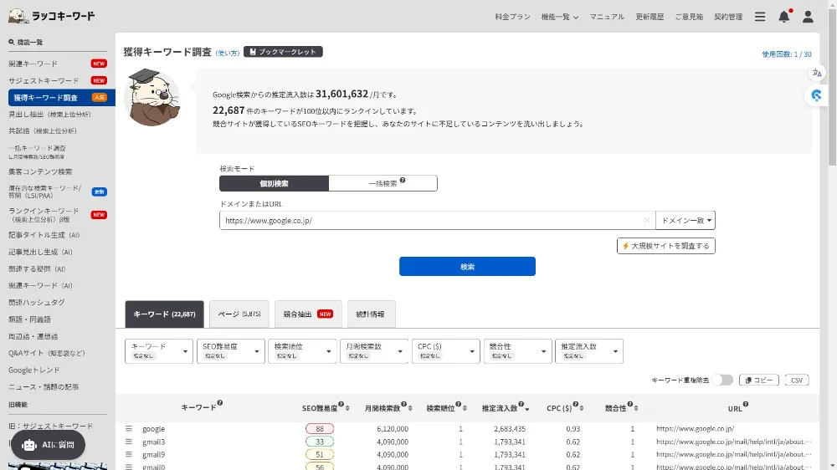The height and width of the screenshot is (470, 837).
Task: Select 集客コンテンツ検索 in sidebar
Action: tap(40, 171)
